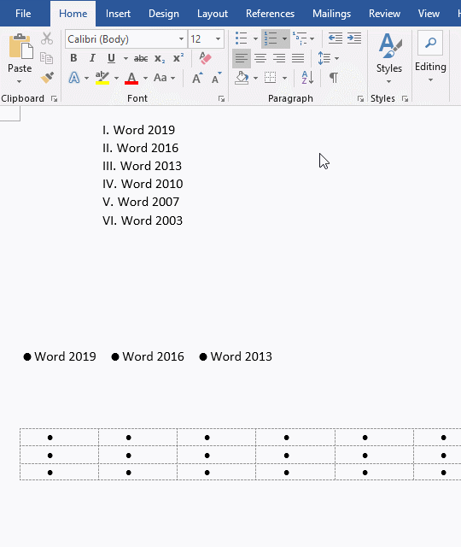Launch the Clipboard pane dialog
The width and height of the screenshot is (461, 547).
[x=54, y=99]
